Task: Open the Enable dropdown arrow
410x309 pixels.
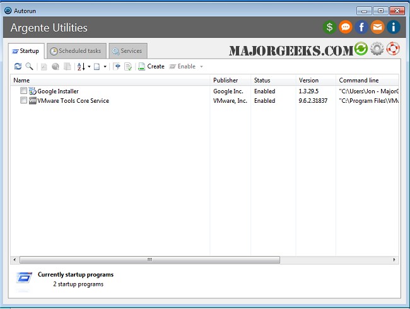Action: 201,67
